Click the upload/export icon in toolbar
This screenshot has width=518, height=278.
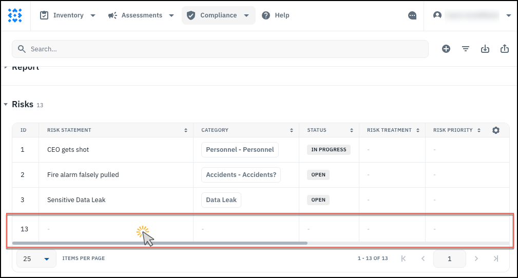click(505, 49)
